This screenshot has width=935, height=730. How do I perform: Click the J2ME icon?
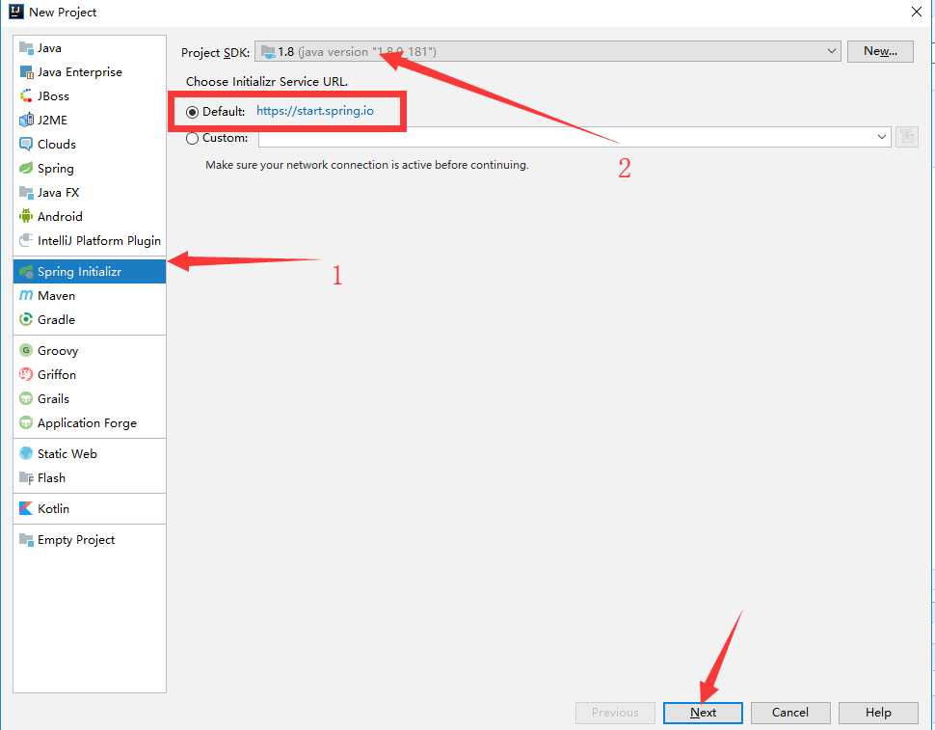(x=26, y=120)
